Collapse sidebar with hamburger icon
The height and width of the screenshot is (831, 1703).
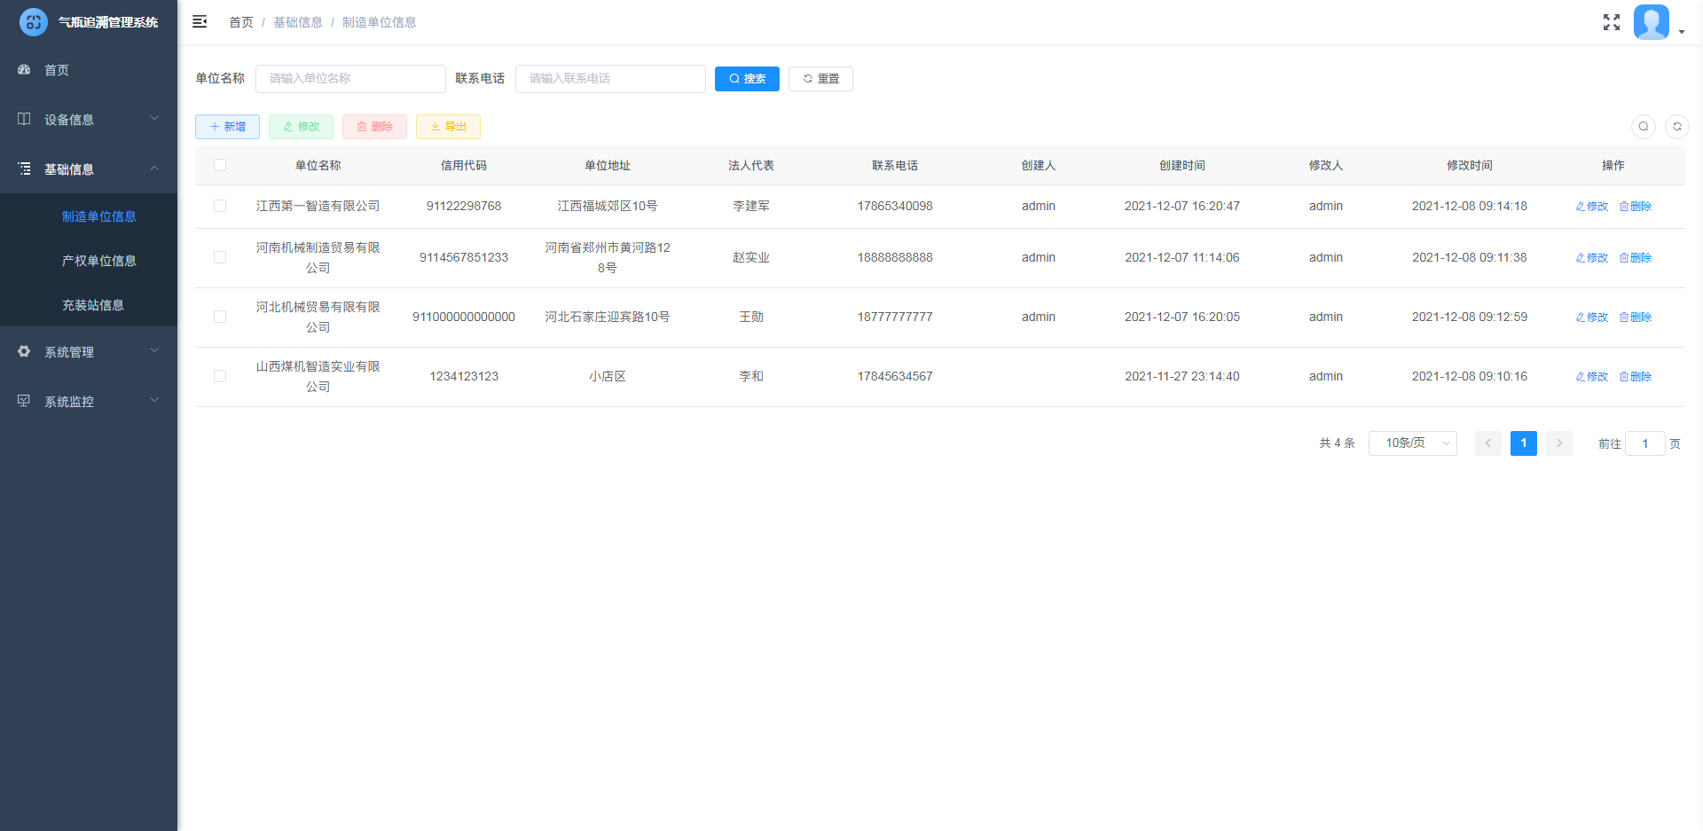(200, 21)
